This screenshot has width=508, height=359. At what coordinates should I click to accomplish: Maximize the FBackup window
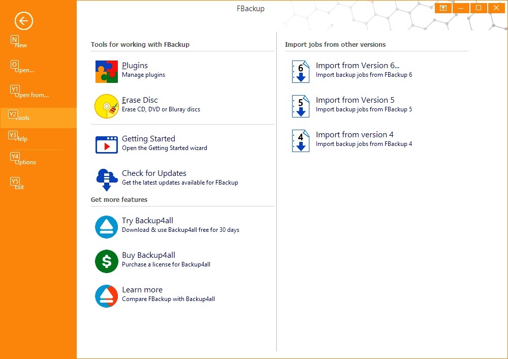[479, 8]
